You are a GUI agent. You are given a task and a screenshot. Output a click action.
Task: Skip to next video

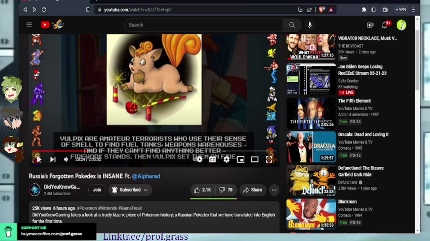click(53, 160)
